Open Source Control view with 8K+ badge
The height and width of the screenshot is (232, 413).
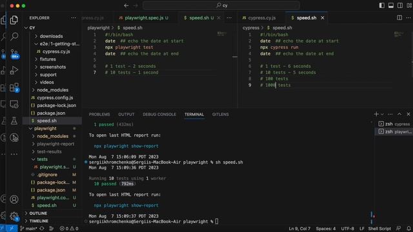[x=14, y=53]
